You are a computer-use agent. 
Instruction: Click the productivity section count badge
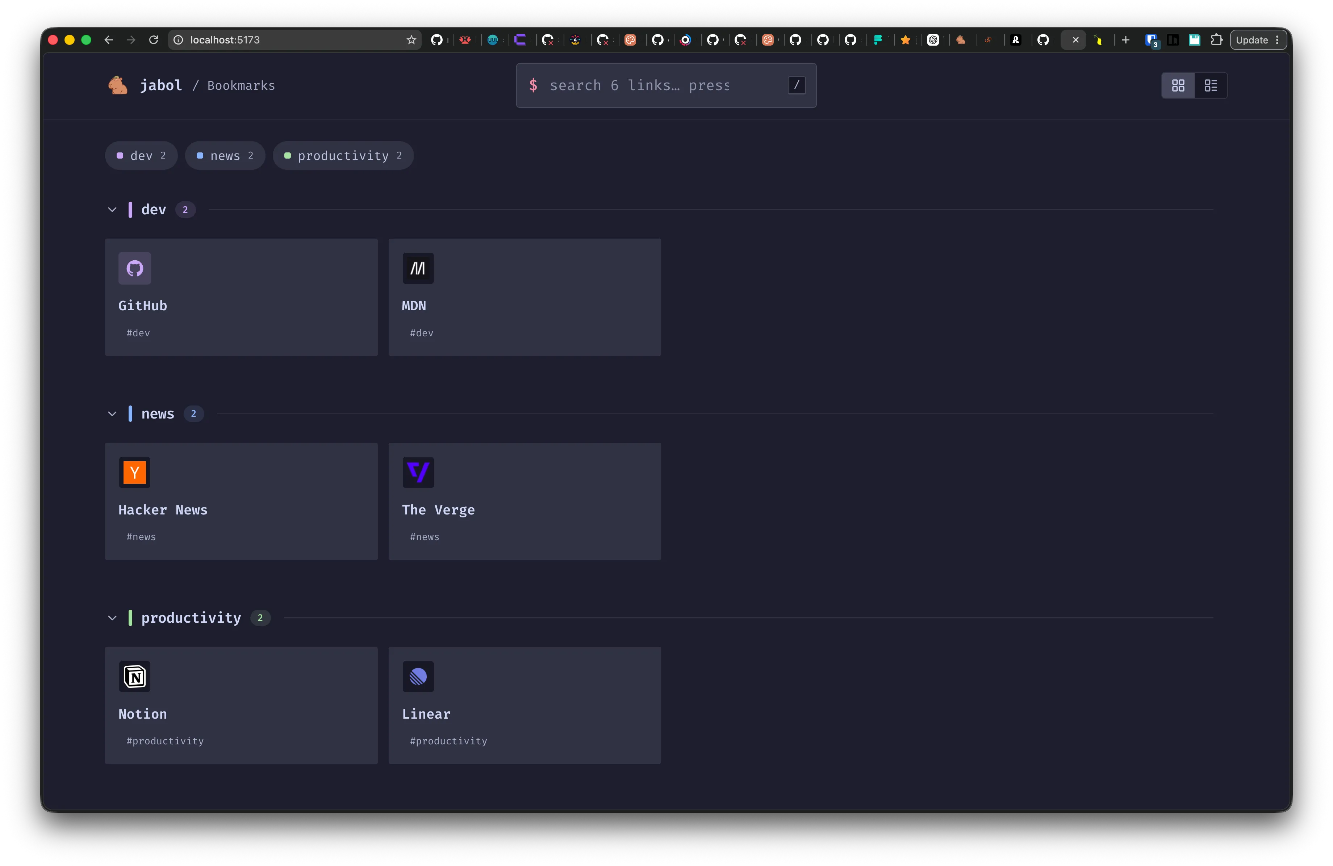click(x=260, y=618)
